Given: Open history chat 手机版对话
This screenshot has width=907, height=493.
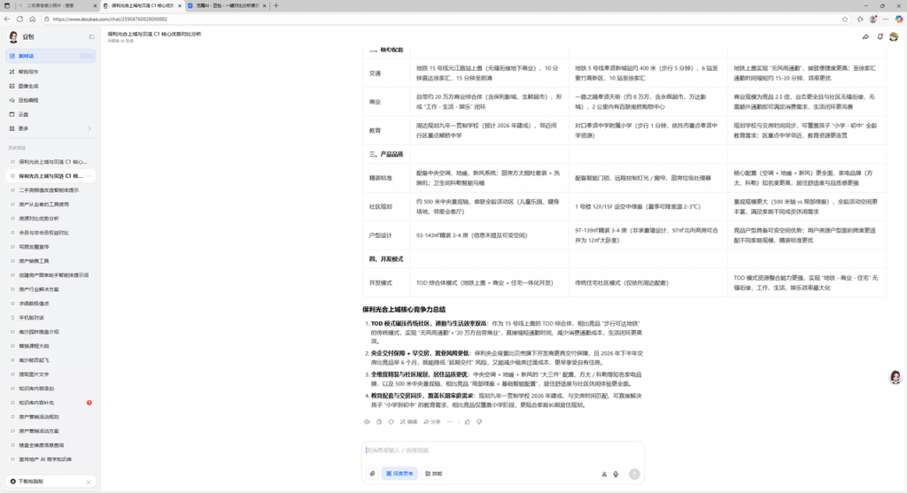Looking at the screenshot, I should click(x=50, y=317).
